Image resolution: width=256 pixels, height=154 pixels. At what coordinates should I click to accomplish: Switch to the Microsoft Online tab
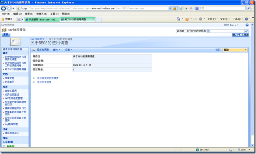coord(42,20)
